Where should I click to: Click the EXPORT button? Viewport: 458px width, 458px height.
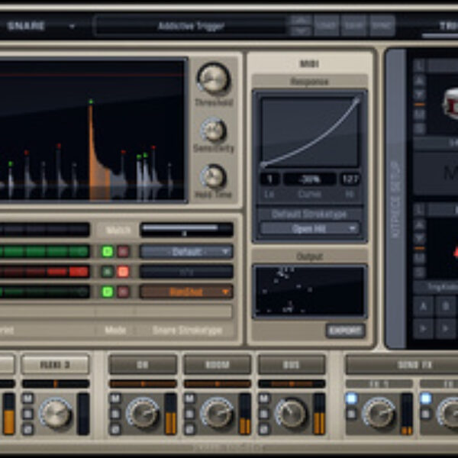345,331
